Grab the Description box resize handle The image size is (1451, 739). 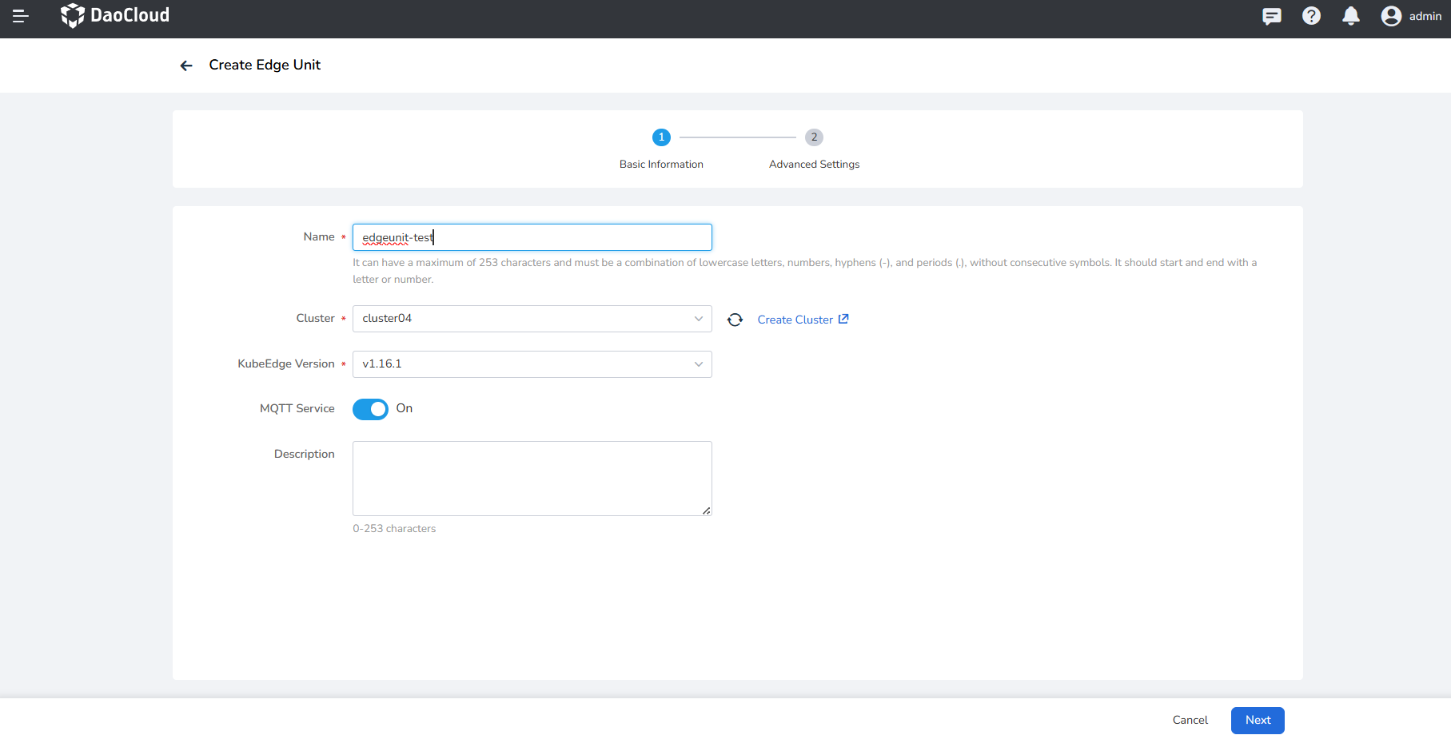707,511
